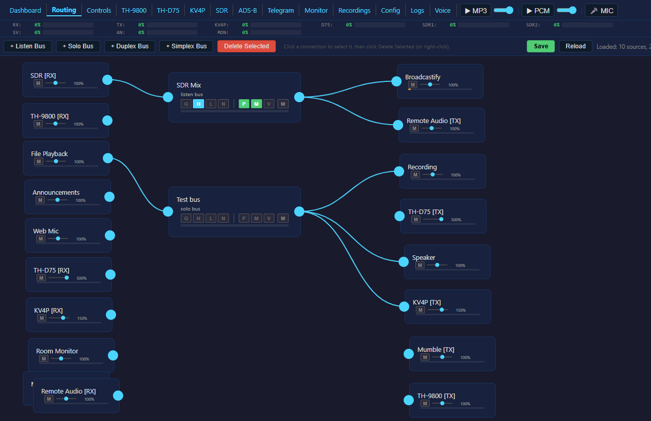651x421 pixels.
Task: Select the SDR Mix node title
Action: [x=189, y=85]
